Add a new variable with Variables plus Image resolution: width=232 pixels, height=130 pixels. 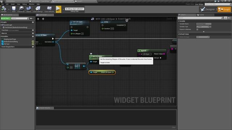tap(33, 36)
